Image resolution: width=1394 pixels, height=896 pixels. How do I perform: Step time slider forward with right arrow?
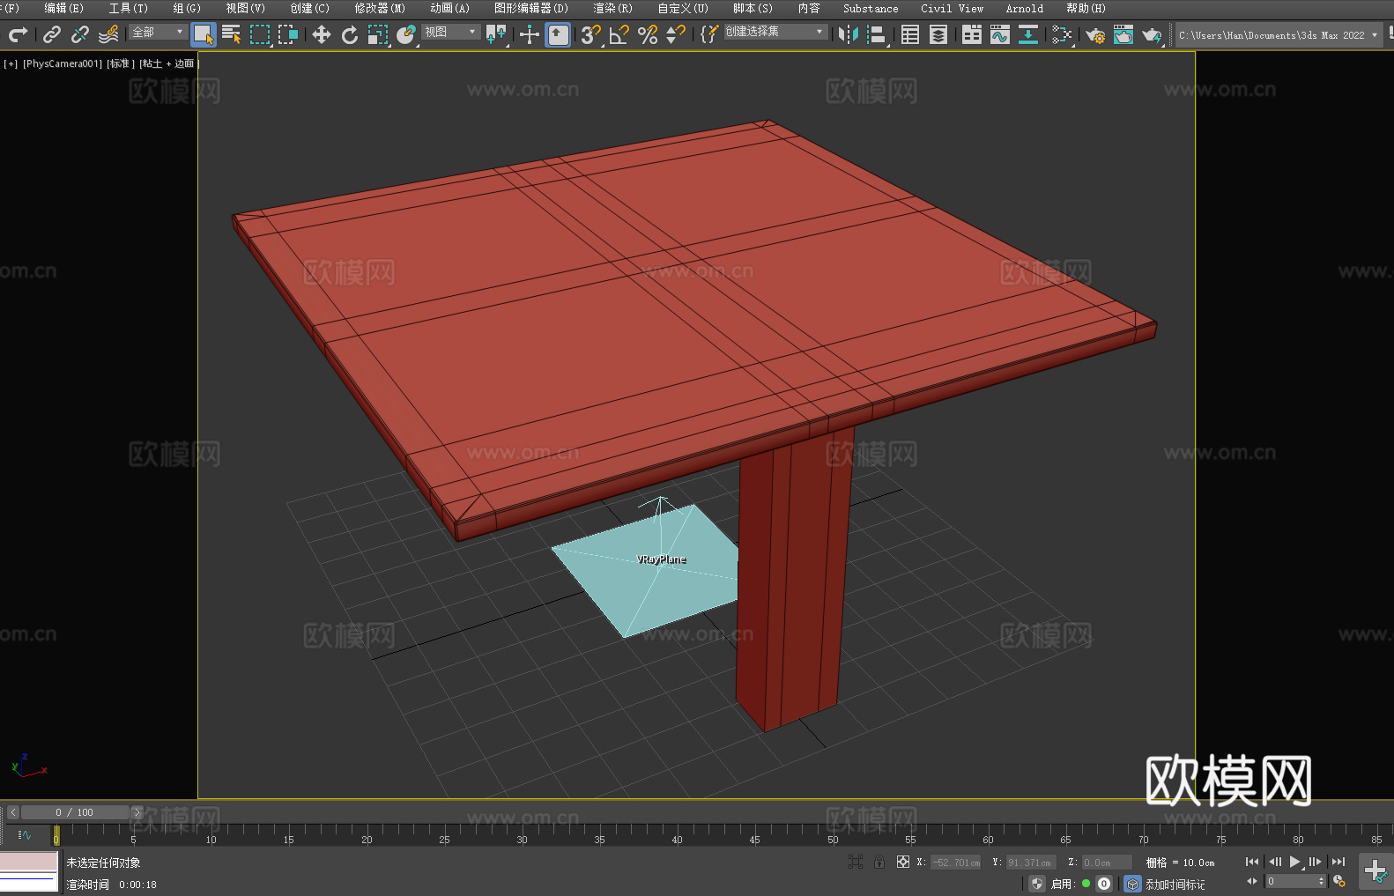(137, 812)
